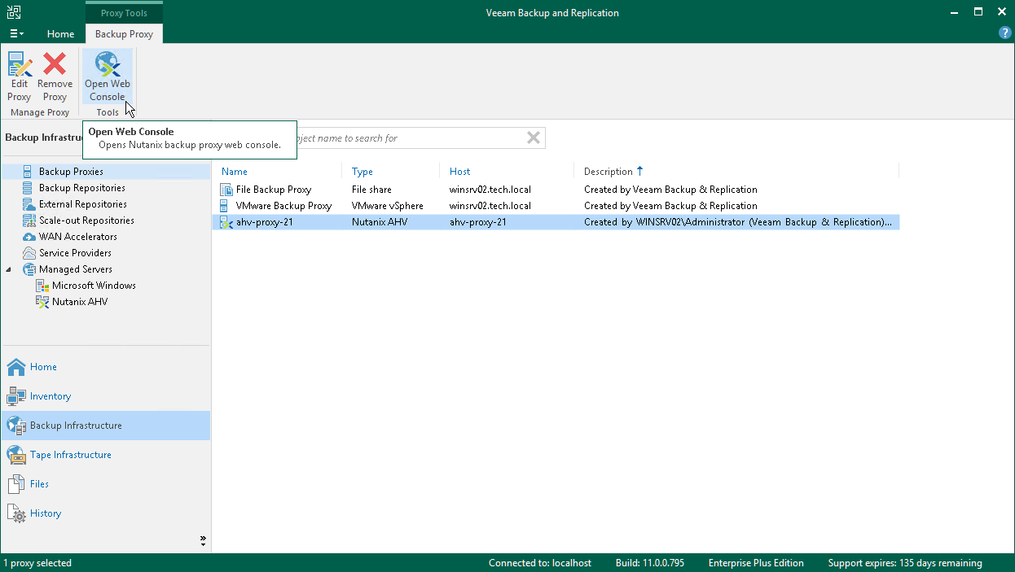
Task: Select Service Providers in the tree
Action: (76, 253)
